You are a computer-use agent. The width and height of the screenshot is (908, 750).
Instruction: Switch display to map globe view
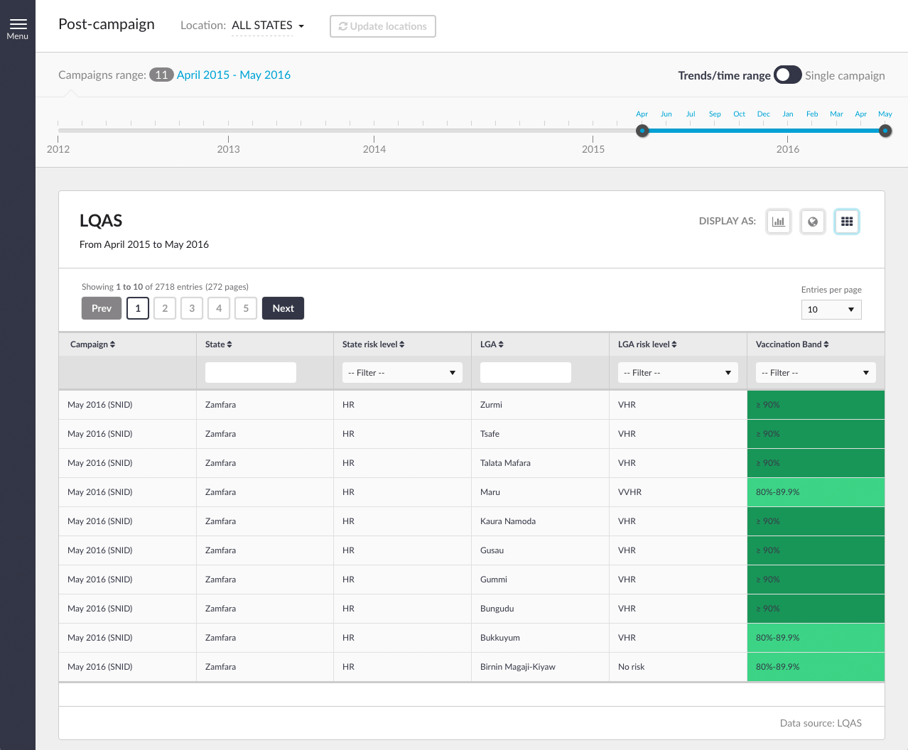coord(813,222)
